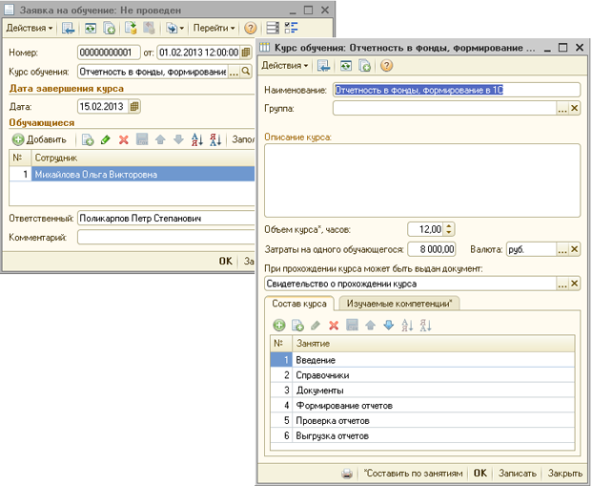Open calendar picker next to date 15.02.2013
Screen dimensions: 592x486
tap(134, 106)
